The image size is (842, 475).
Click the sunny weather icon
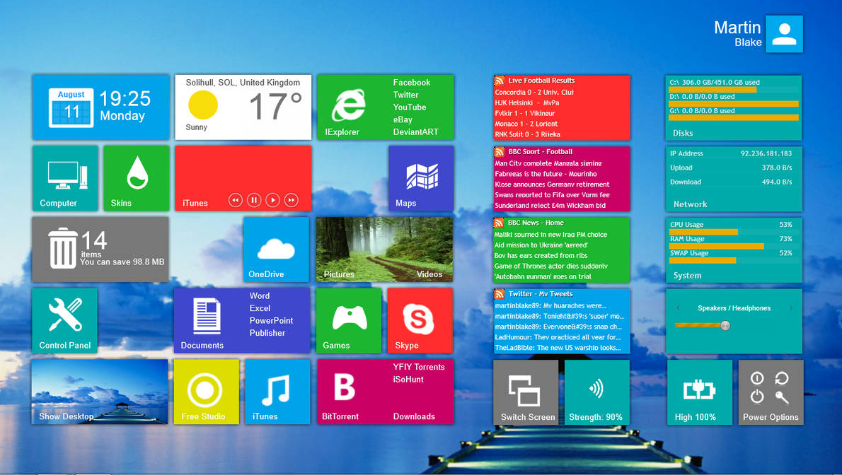[203, 105]
